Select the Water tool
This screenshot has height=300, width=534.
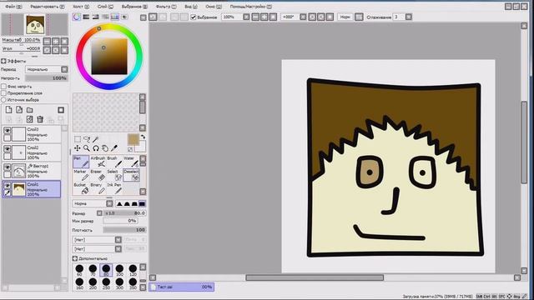pyautogui.click(x=131, y=162)
